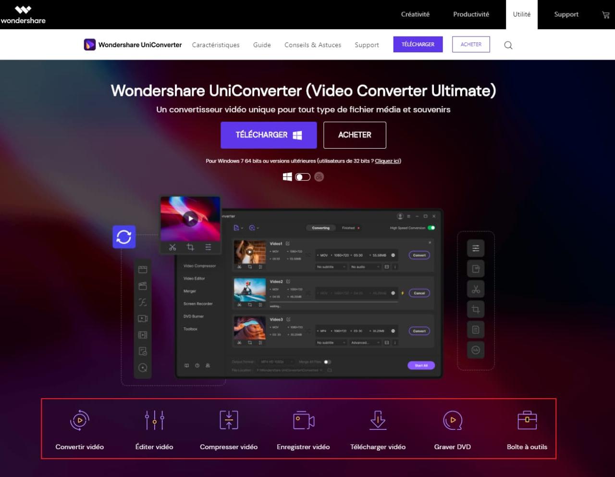Switch to the Finished tab
This screenshot has width=615, height=477.
[x=348, y=228]
